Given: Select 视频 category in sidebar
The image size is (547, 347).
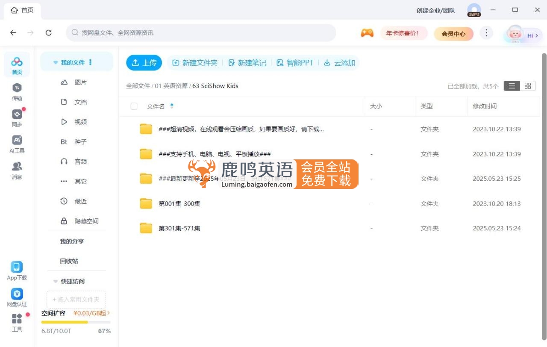Looking at the screenshot, I should coord(80,122).
